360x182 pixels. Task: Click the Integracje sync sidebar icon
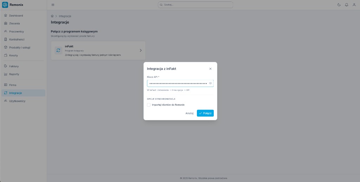coord(6,93)
